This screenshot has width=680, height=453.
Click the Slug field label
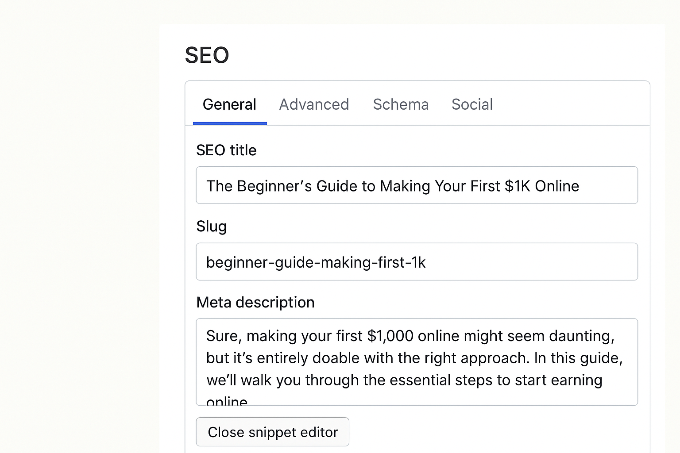tap(212, 226)
